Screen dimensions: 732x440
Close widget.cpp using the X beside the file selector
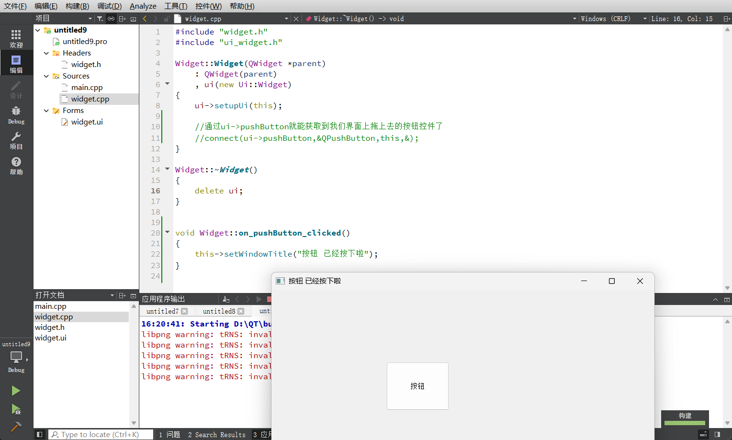pos(296,19)
